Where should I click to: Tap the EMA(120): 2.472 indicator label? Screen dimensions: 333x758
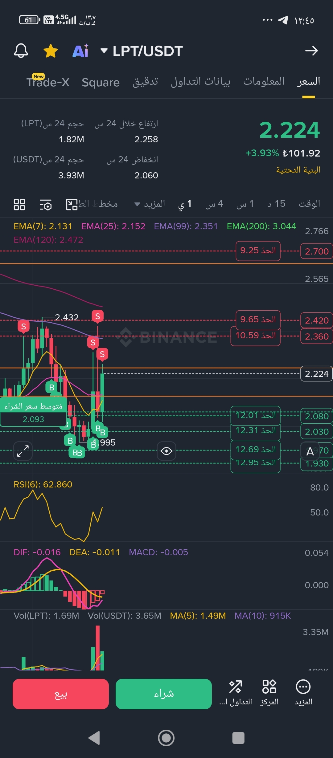pos(48,240)
